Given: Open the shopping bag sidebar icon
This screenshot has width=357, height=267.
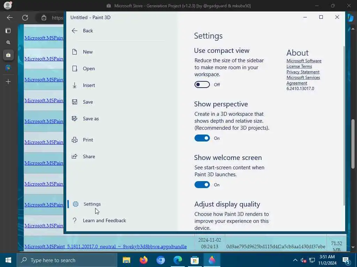Looking at the screenshot, I should point(8,55).
